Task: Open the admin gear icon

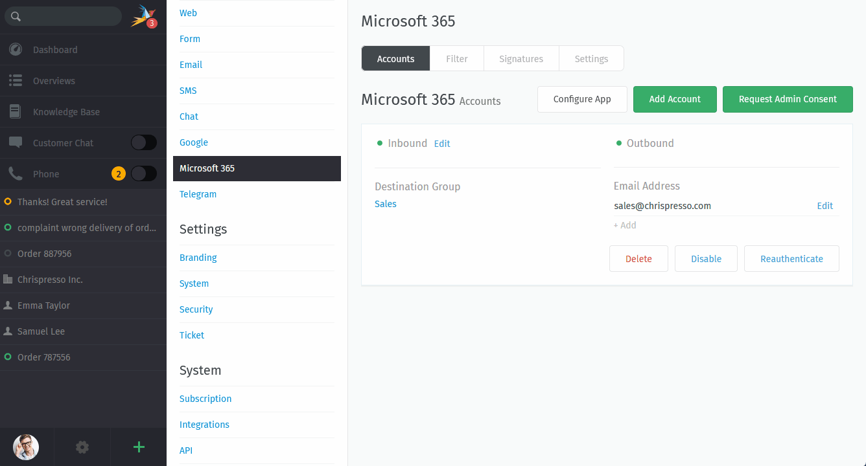Action: tap(82, 447)
